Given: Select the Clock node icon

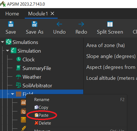Looking at the screenshot, I should (x=19, y=59).
